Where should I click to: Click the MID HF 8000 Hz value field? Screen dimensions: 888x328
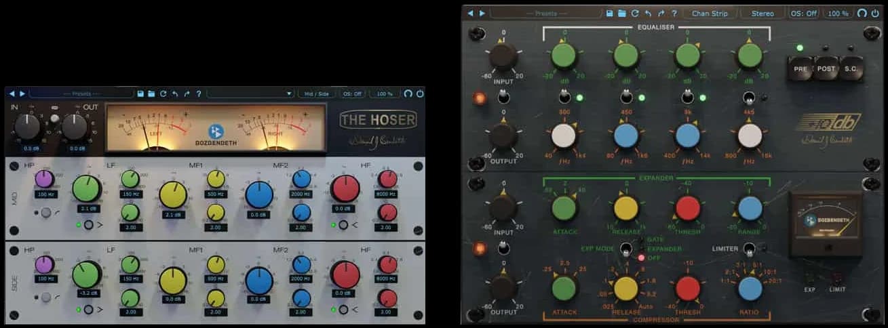(387, 195)
